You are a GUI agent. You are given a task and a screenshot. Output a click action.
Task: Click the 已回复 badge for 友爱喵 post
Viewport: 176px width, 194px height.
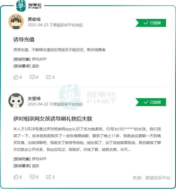coord(151,102)
